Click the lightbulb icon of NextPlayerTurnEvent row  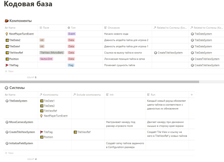click(x=7, y=34)
